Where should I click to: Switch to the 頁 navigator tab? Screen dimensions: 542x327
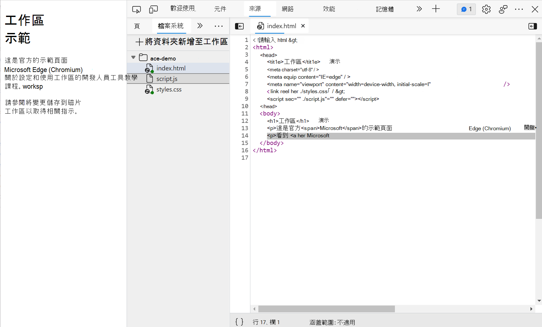(137, 26)
